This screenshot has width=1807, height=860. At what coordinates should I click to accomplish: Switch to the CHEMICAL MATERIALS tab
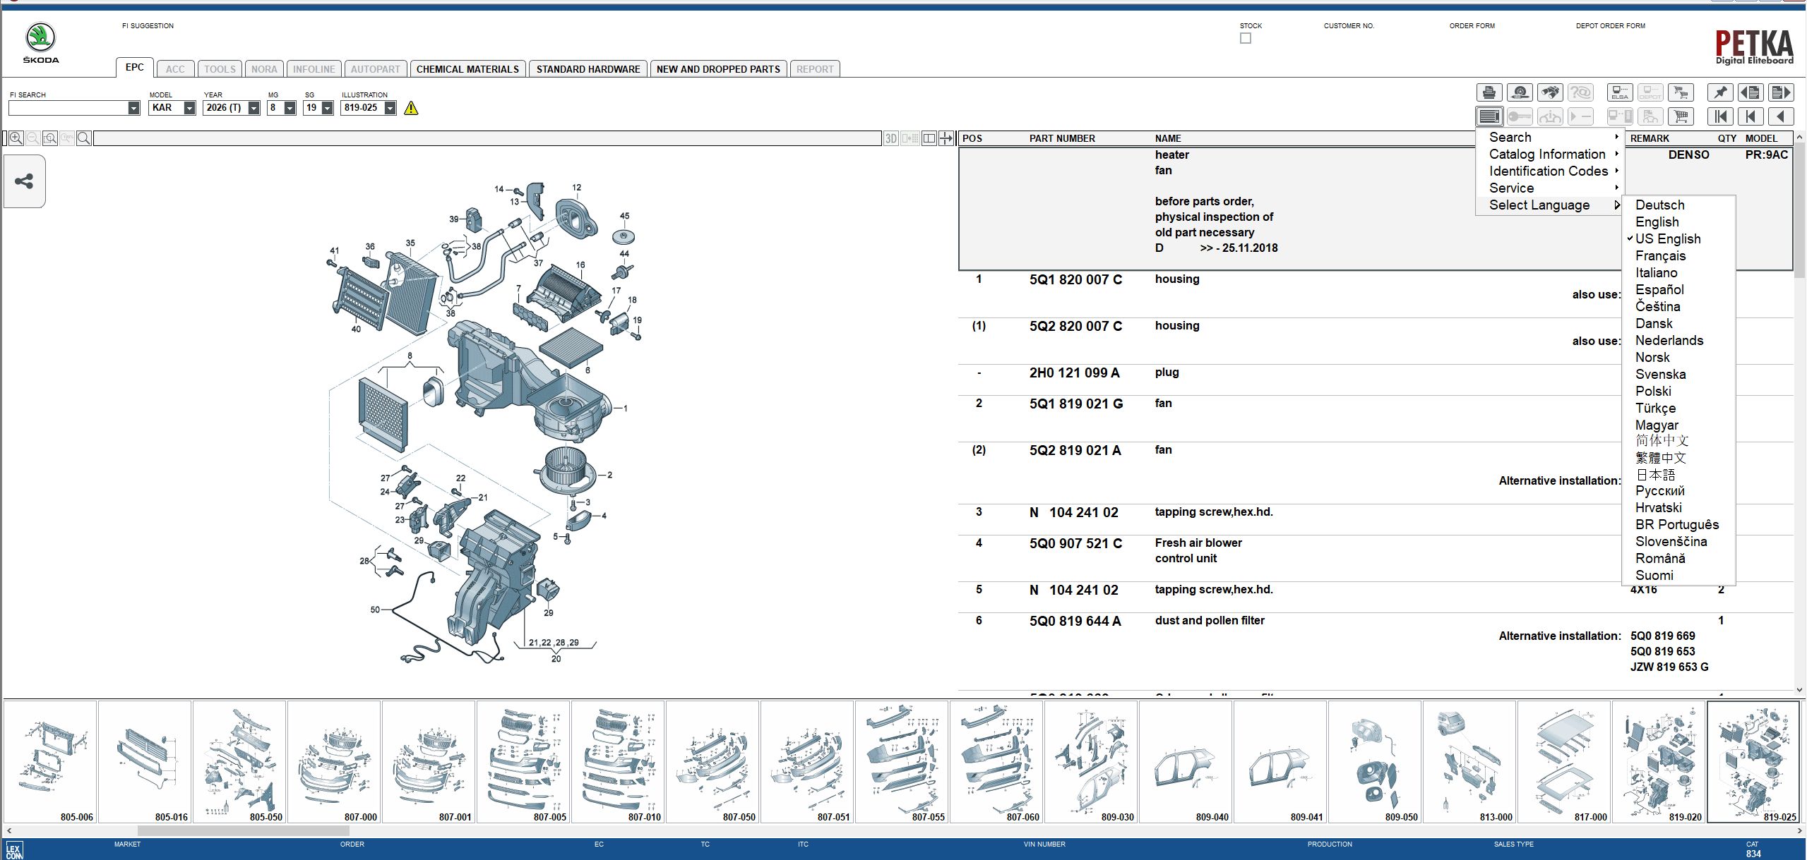[467, 68]
